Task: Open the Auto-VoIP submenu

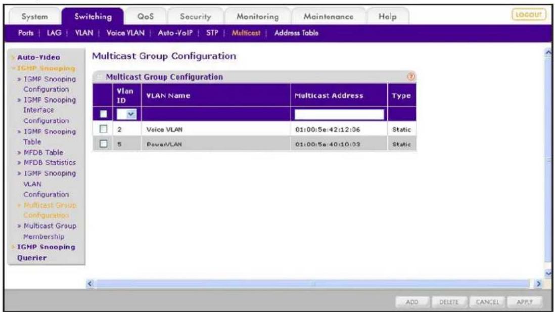Action: point(175,33)
